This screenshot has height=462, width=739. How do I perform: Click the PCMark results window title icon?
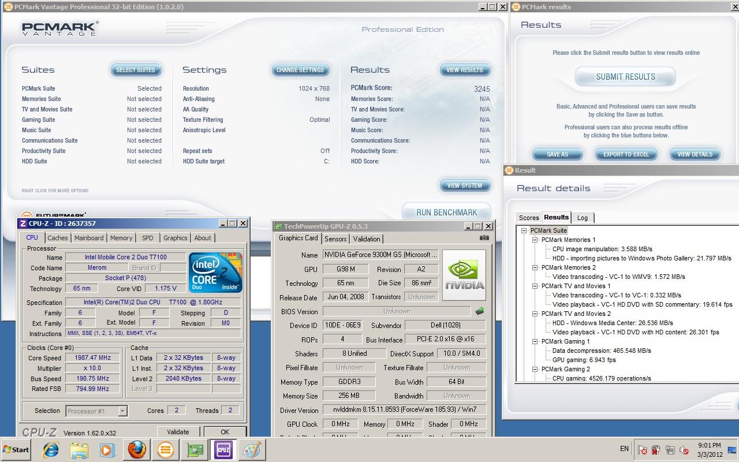[515, 7]
